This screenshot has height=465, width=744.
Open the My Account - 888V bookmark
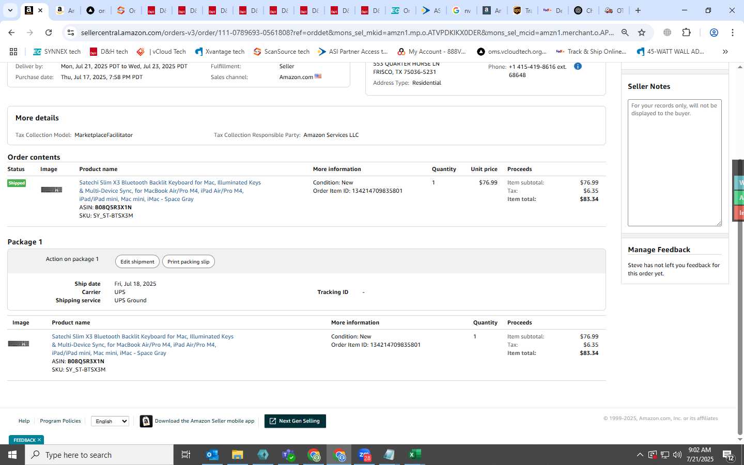coord(432,52)
